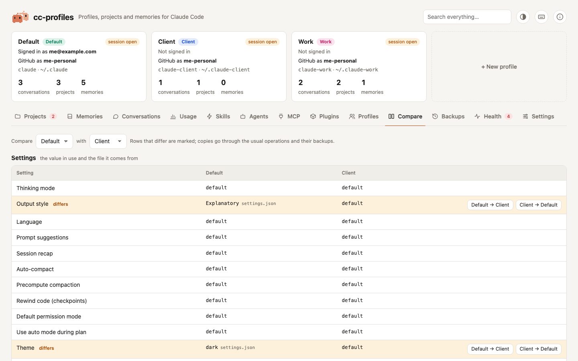578x361 pixels.
Task: Toggle the dark/light theme contrast icon
Action: 523,17
